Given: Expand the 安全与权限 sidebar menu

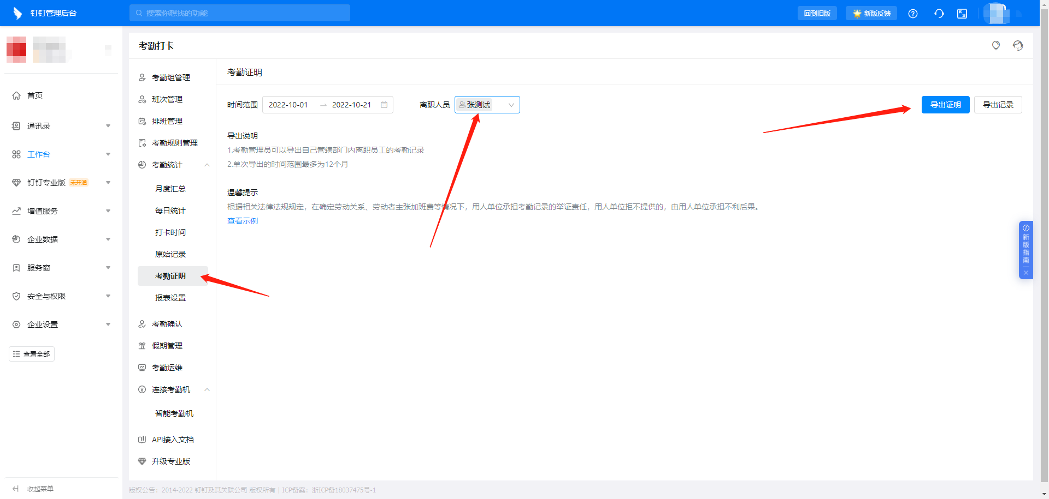Looking at the screenshot, I should (x=108, y=296).
